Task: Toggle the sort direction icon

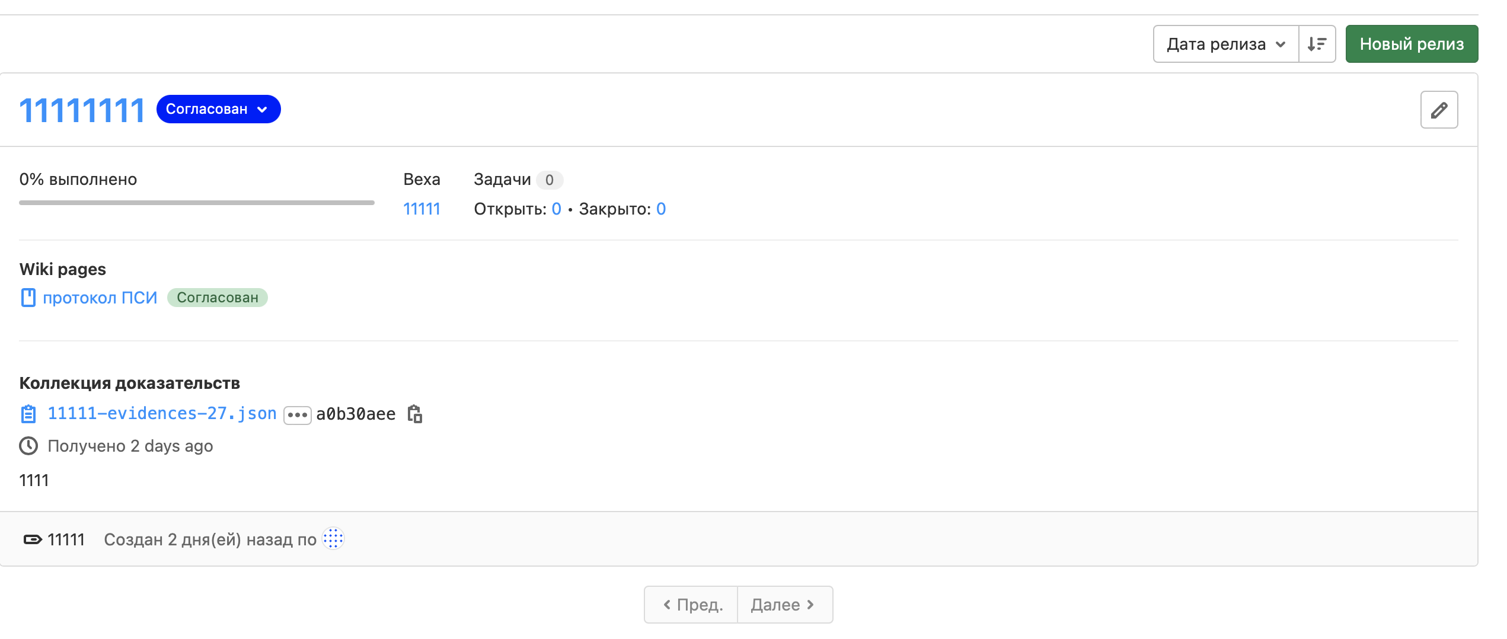Action: [x=1317, y=44]
